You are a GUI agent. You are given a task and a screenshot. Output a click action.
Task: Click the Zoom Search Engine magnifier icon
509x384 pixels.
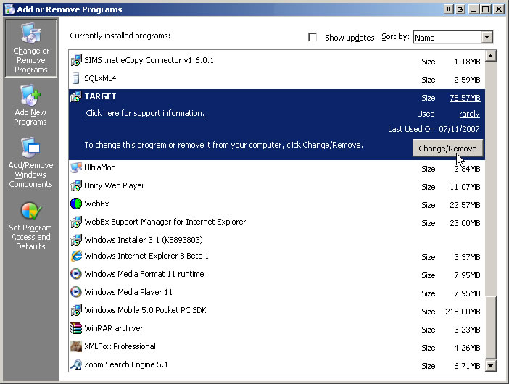76,365
